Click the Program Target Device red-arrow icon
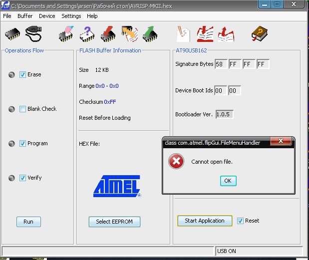 [108, 34]
